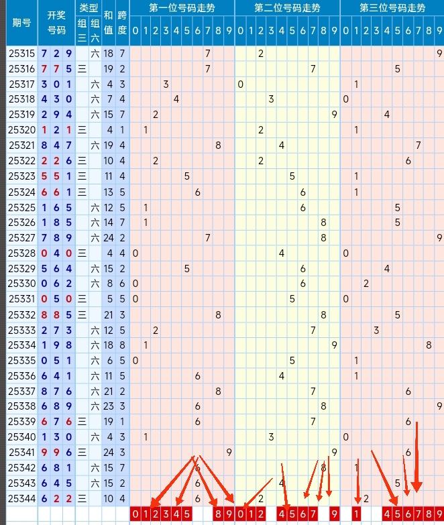The image size is (444, 525).
Task: Open period 25339 entry
Action: [21, 422]
